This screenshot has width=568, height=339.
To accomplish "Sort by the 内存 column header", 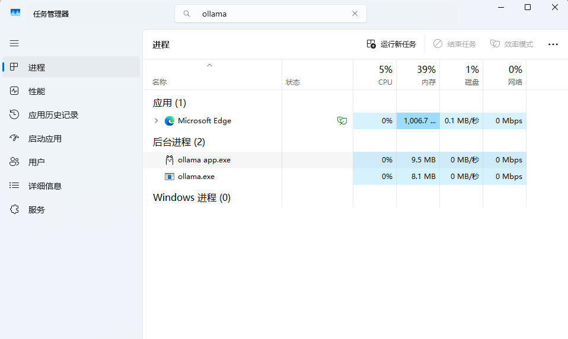I will coord(418,75).
